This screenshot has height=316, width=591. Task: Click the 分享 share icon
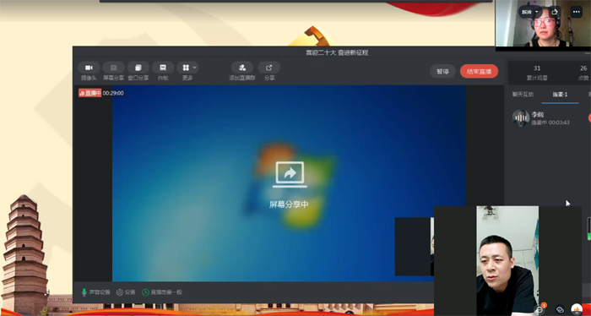coord(268,68)
